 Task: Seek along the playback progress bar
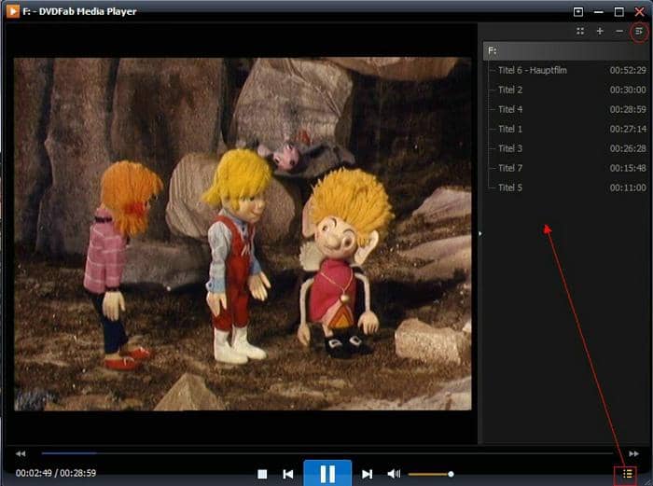pos(326,453)
